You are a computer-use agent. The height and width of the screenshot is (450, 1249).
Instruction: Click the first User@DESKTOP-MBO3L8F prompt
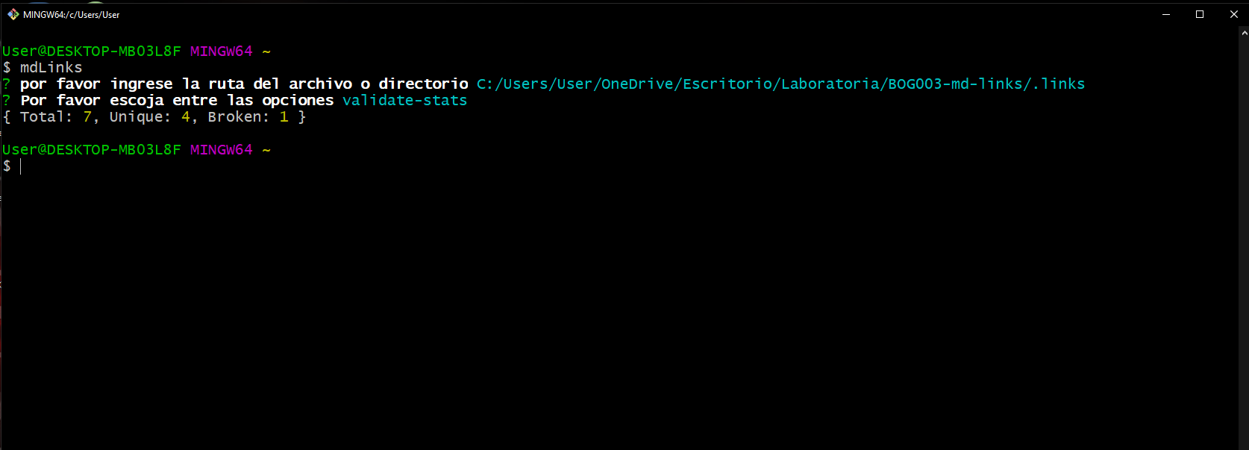pos(91,51)
